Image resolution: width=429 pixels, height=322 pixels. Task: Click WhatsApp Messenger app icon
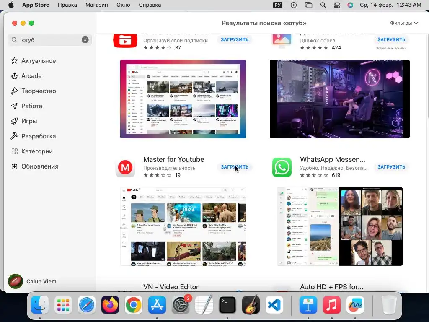[282, 167]
